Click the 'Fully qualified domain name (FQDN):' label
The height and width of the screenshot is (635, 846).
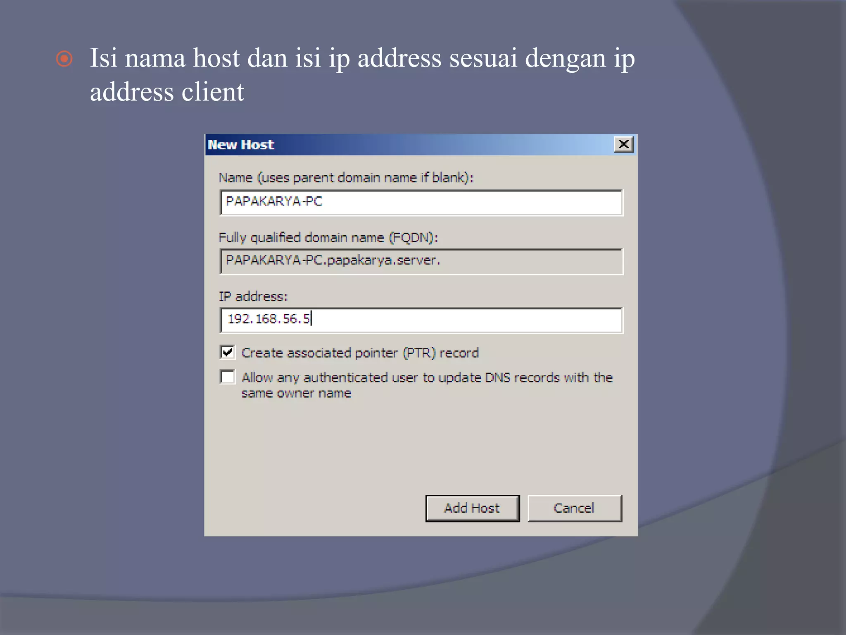click(328, 238)
